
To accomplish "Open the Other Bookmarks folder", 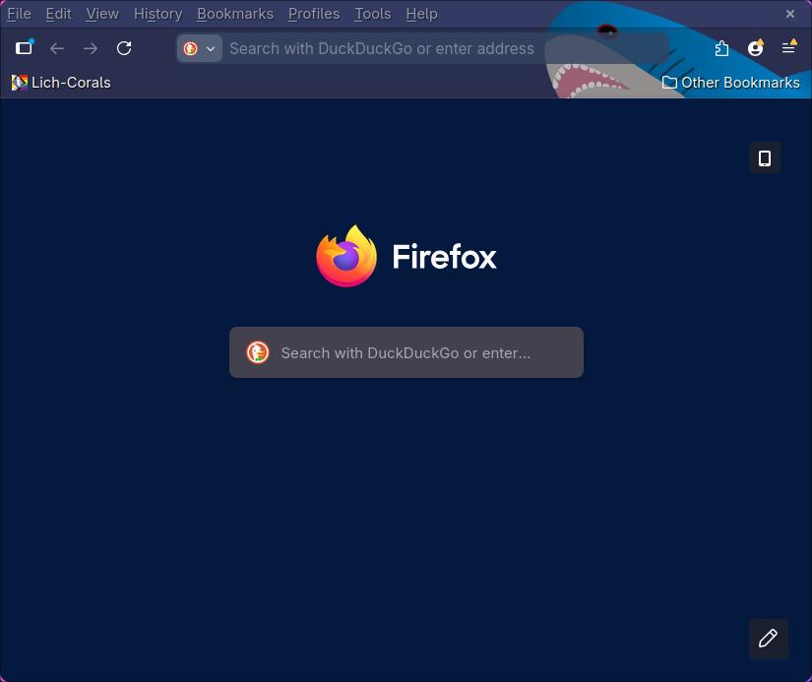I will pos(730,83).
